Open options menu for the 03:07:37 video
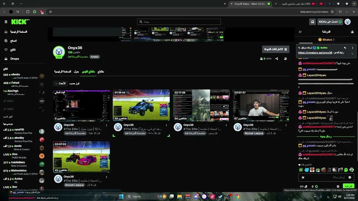The image size is (358, 201). (x=286, y=125)
